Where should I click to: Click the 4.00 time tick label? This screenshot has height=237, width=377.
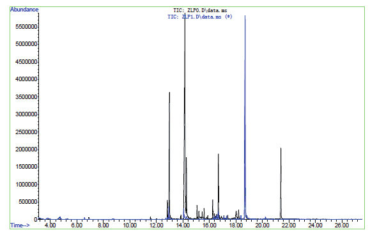point(50,226)
